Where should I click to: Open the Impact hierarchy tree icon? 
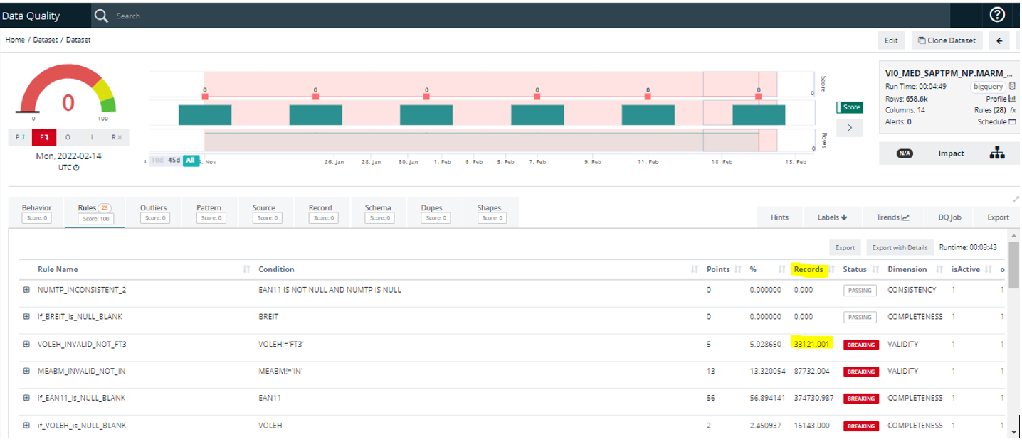(x=997, y=153)
